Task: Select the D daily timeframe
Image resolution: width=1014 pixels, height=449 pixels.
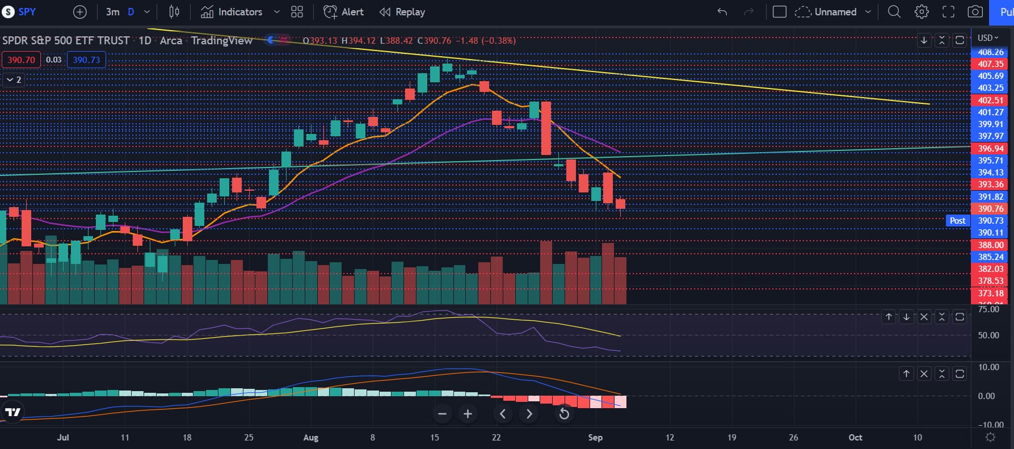Action: click(131, 11)
